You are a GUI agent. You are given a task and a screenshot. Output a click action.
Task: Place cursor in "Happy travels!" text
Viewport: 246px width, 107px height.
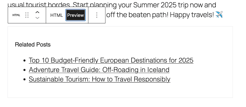tap(192, 15)
